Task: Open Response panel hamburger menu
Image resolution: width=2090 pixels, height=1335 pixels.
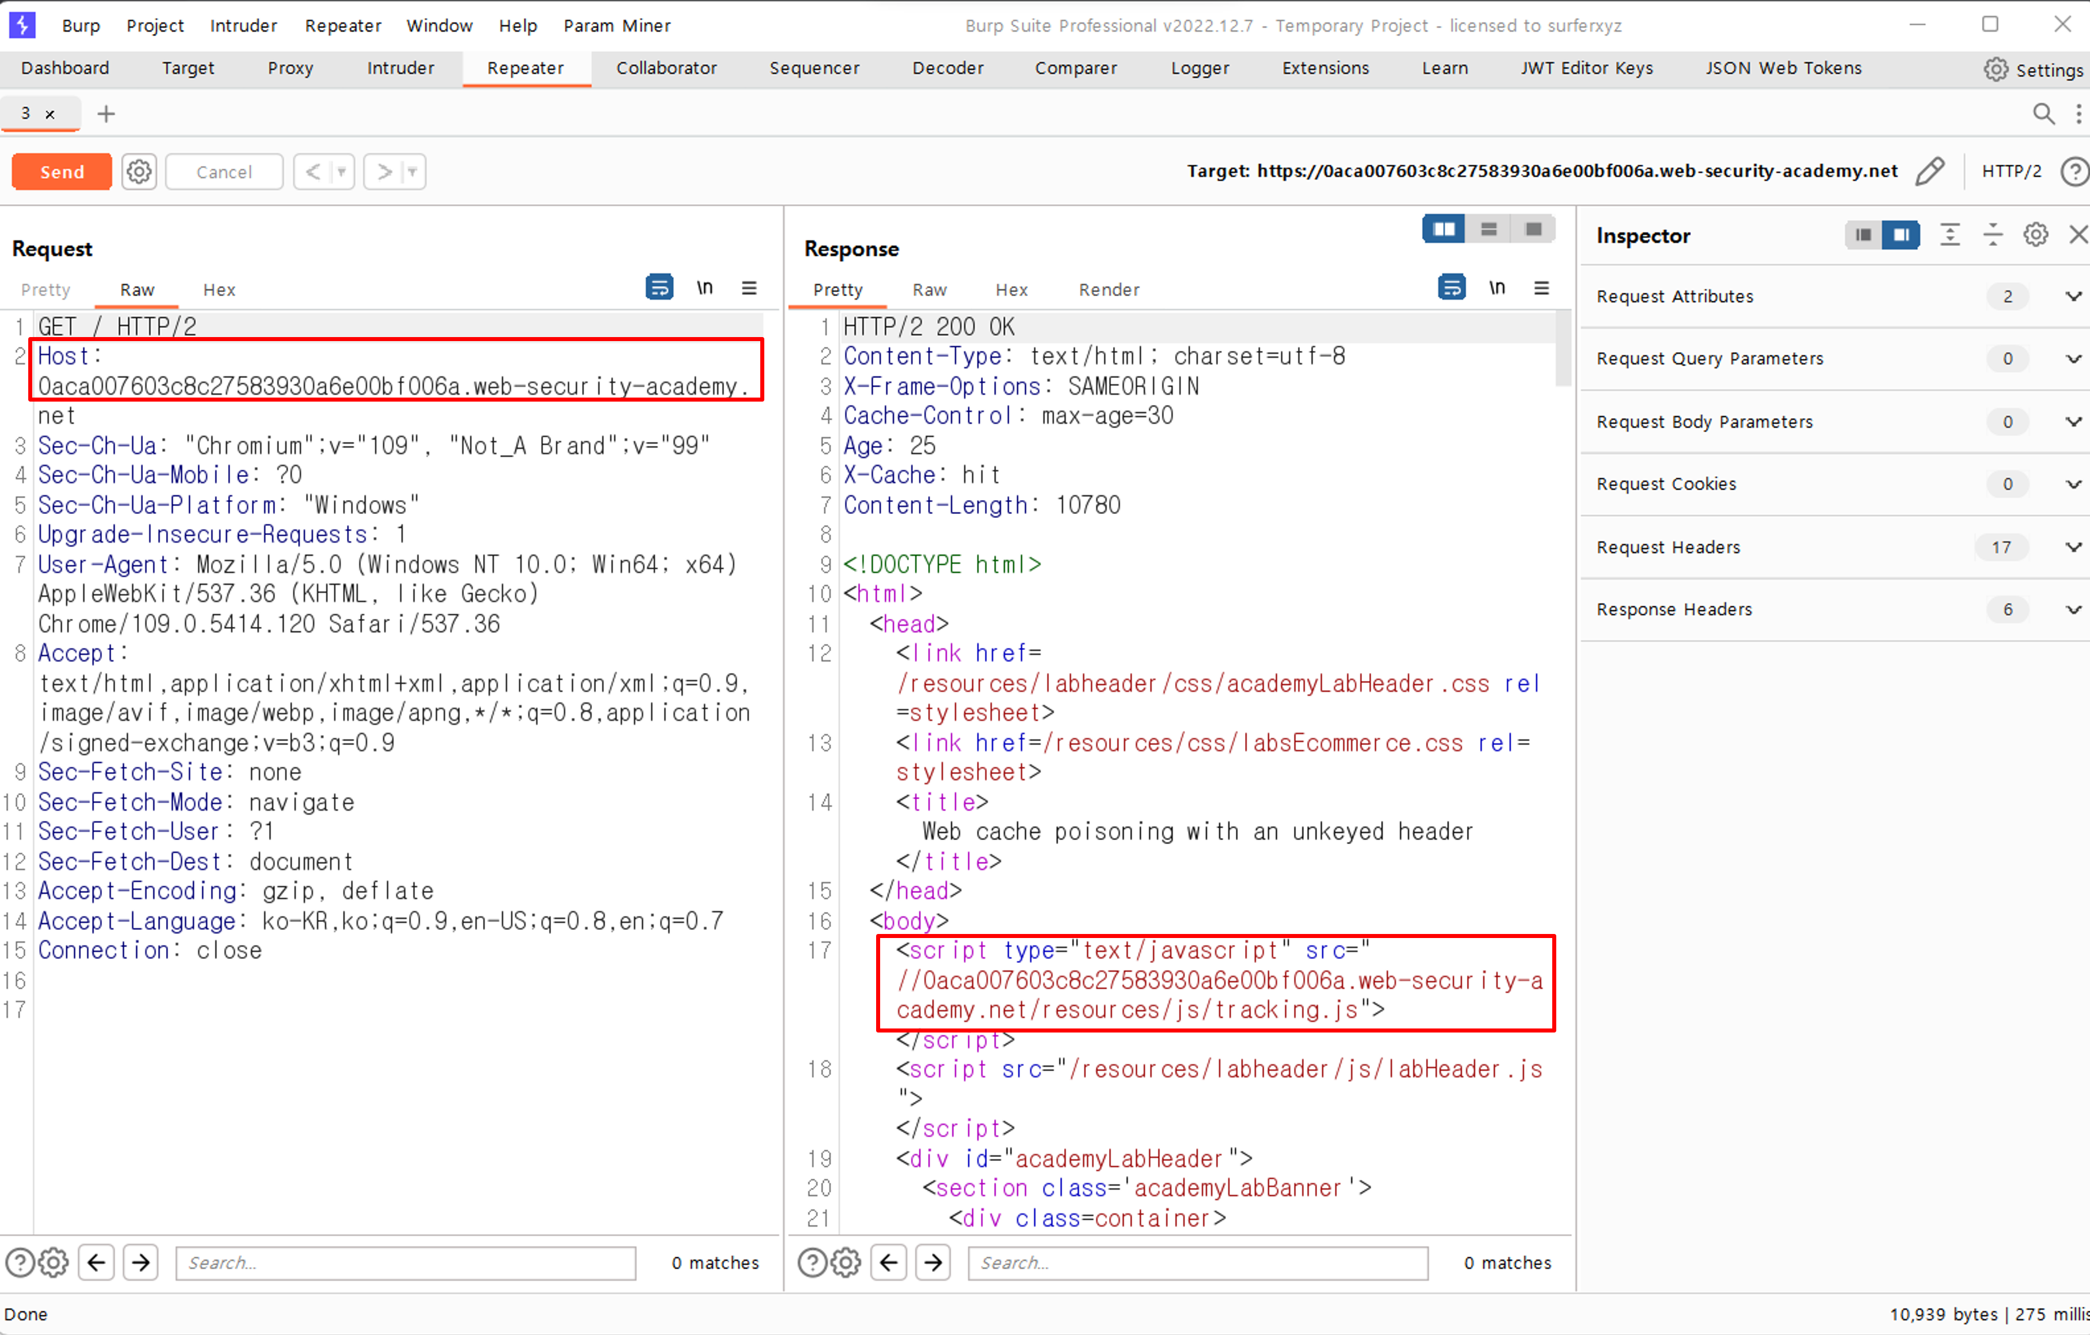Action: coord(1541,288)
